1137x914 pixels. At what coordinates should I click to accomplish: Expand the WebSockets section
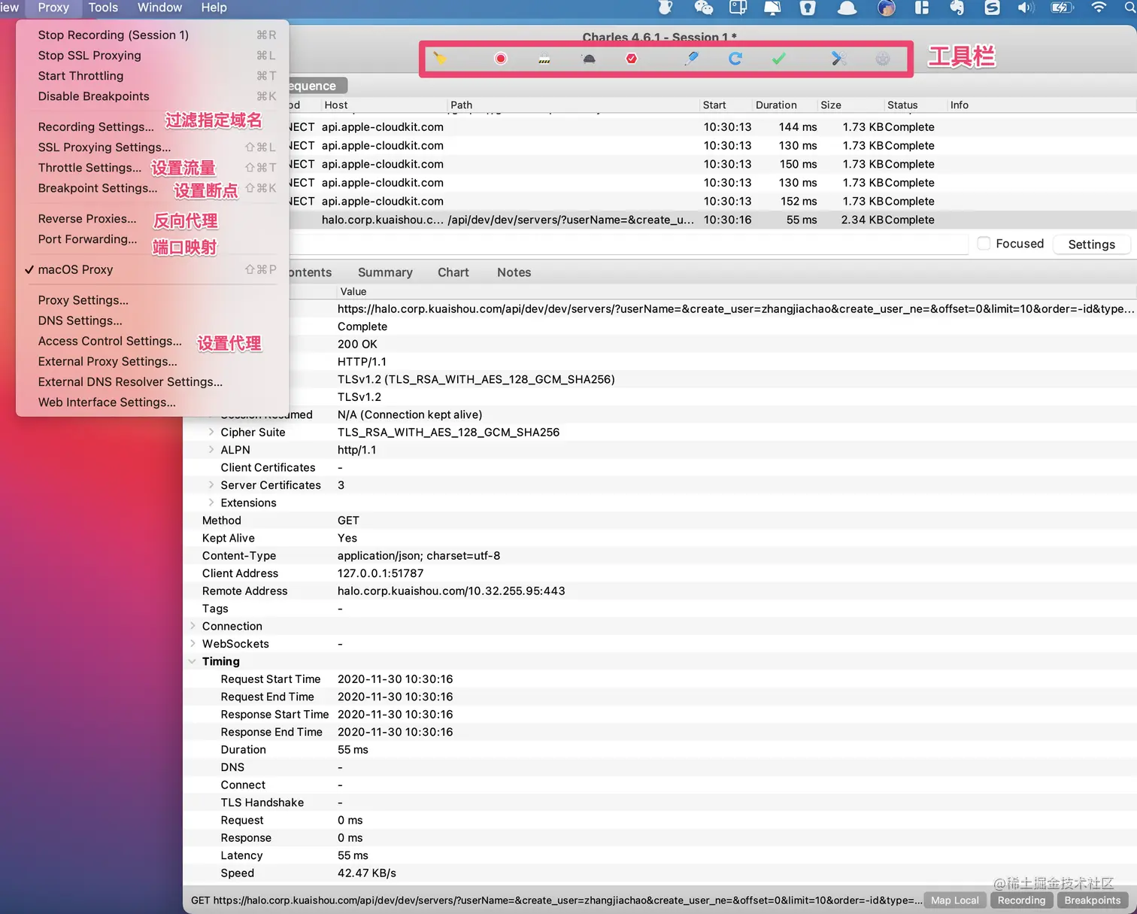[193, 643]
